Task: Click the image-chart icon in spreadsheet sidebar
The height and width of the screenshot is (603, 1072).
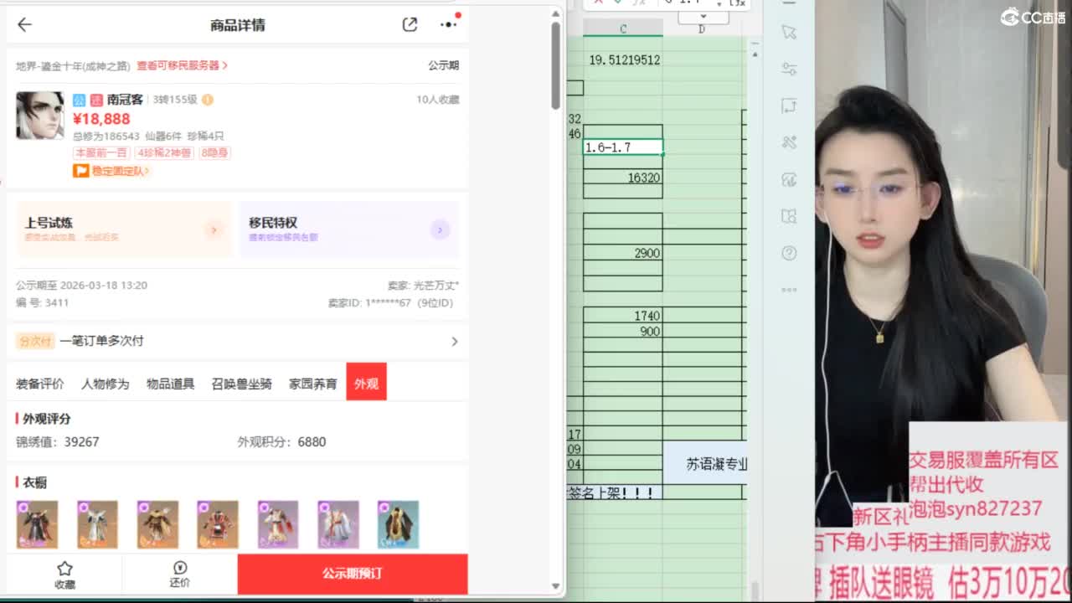Action: 789,179
